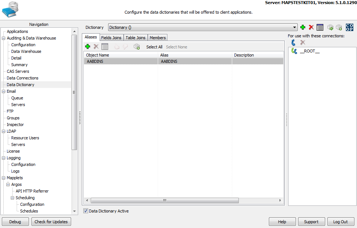Click the Log Out button
This screenshot has height=228, width=357.
tap(340, 222)
